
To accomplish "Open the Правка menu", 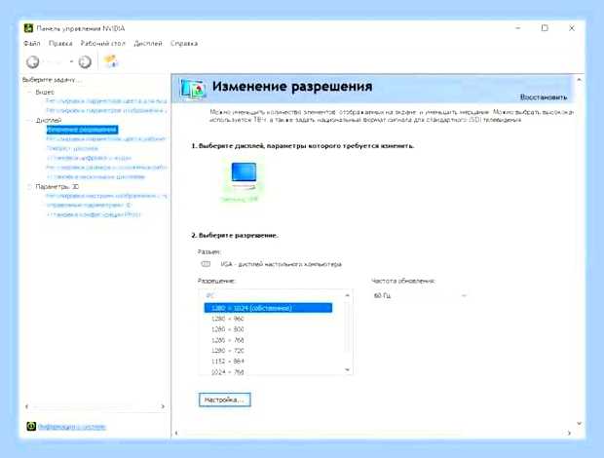I will click(x=60, y=43).
